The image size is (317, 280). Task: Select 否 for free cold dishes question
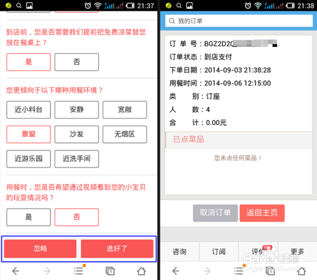click(x=77, y=62)
